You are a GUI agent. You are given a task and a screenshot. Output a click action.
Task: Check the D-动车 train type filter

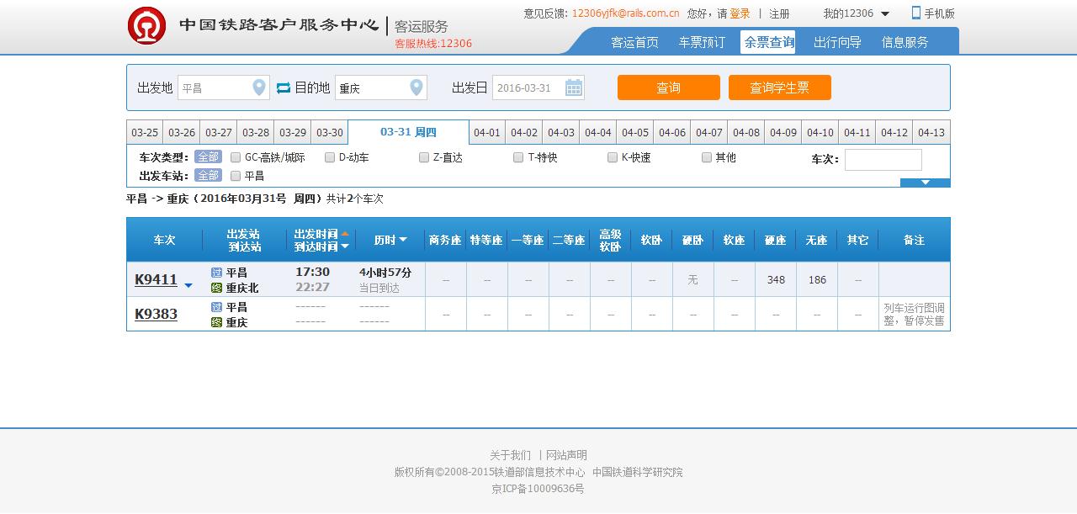[330, 157]
